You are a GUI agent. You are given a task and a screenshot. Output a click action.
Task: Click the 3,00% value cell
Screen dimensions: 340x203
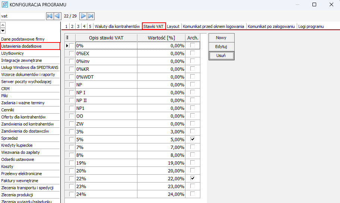[161, 131]
